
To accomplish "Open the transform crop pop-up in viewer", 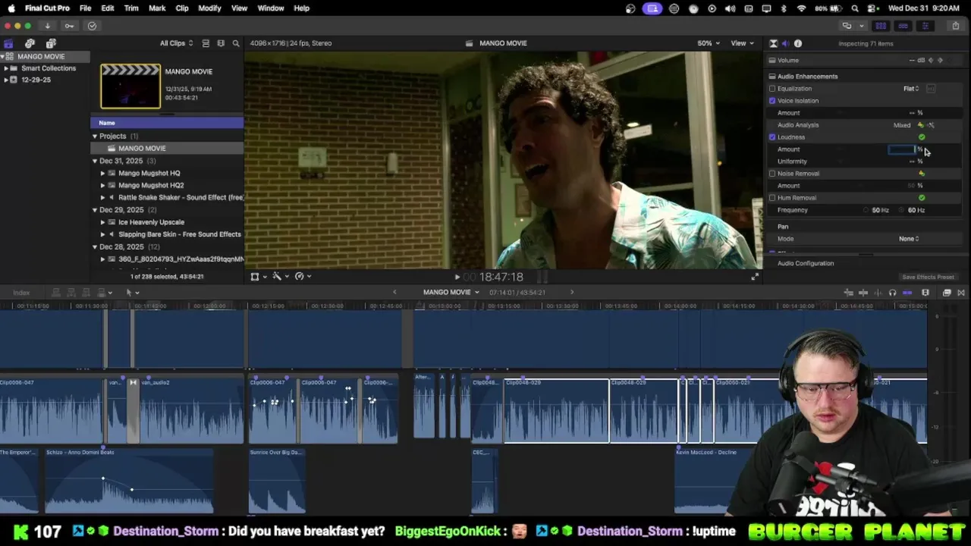I will [x=257, y=276].
